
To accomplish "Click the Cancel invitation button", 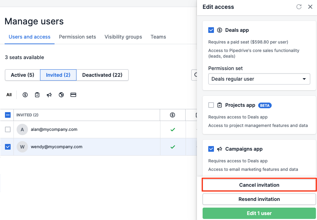I will click(x=259, y=185).
